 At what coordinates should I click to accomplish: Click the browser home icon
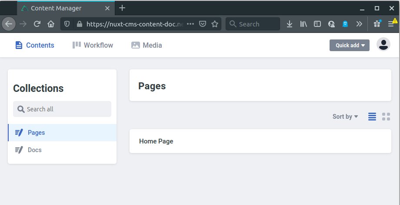tap(51, 24)
